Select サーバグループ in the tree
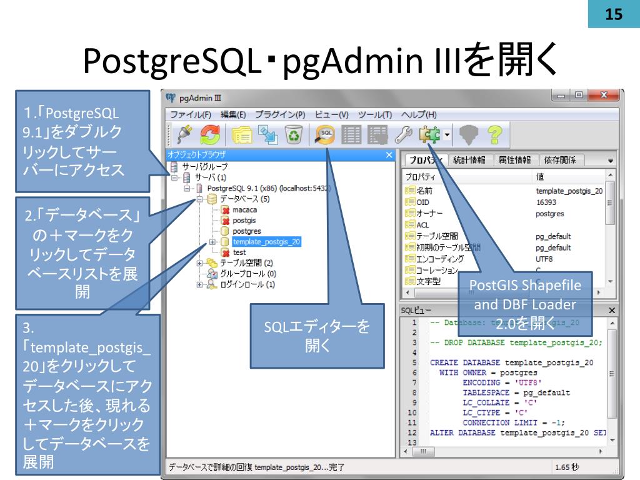The height and width of the screenshot is (480, 640). tap(204, 166)
